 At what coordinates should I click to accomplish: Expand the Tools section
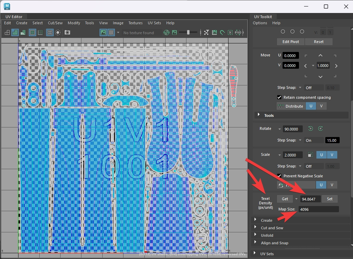(x=259, y=115)
